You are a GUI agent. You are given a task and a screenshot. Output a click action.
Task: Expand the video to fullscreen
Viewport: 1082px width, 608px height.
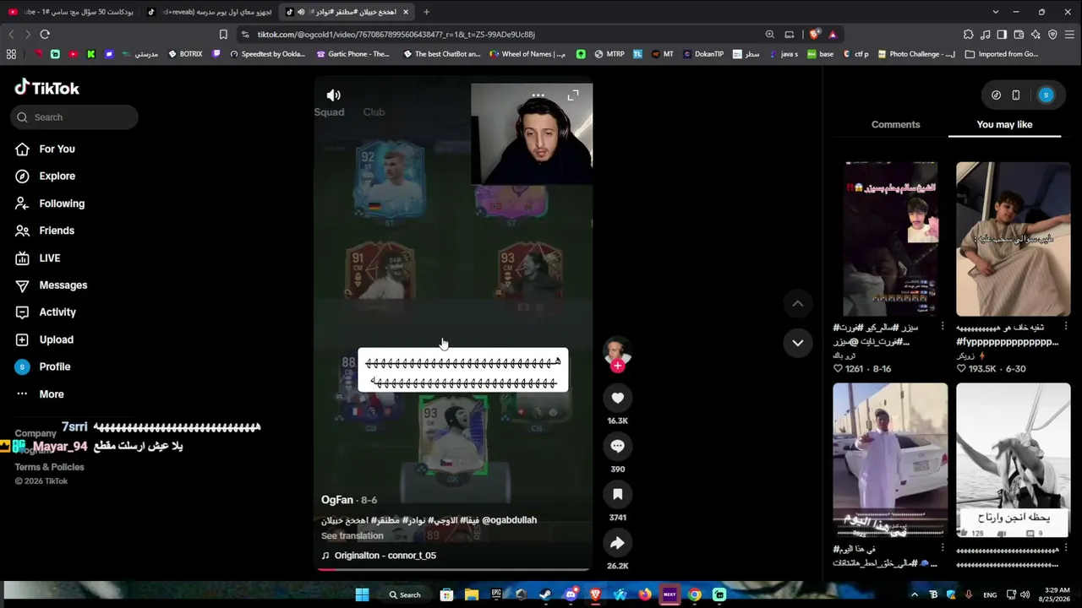(x=573, y=95)
